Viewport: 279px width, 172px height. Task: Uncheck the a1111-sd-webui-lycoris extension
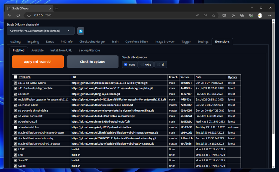pyautogui.click(x=15, y=83)
